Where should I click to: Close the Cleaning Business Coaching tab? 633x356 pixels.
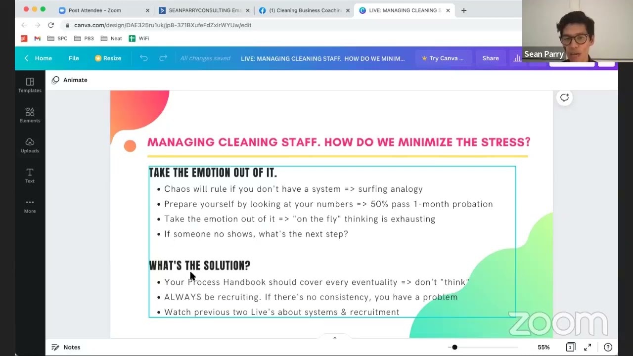tap(347, 10)
